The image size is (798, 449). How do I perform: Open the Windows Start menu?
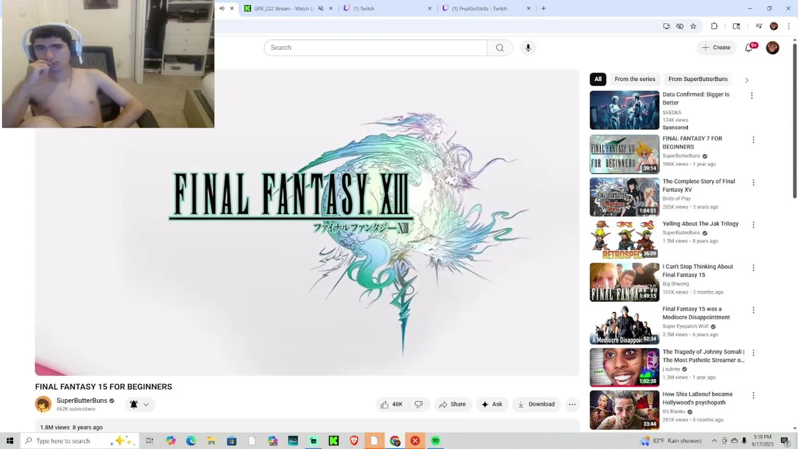[x=9, y=441]
